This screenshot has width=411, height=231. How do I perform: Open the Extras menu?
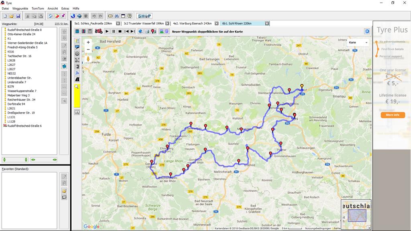(x=65, y=8)
